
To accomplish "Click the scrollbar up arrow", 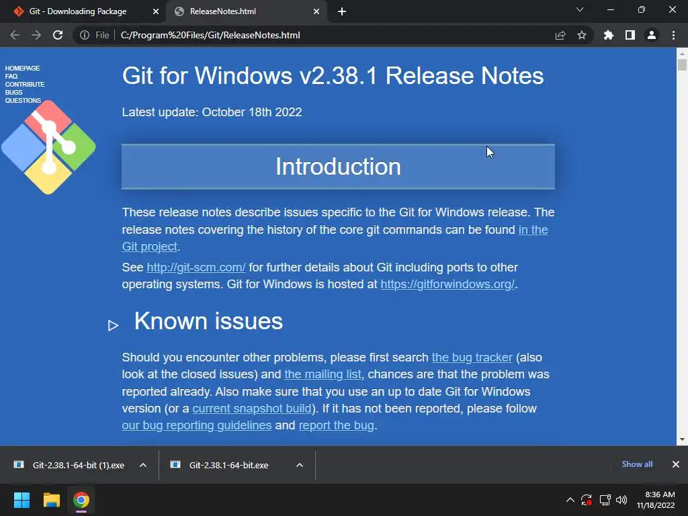I will tap(682, 54).
